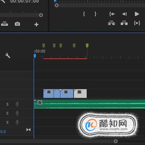
Task: Select the second marker on the timeline ruler
Action: coord(54,45)
